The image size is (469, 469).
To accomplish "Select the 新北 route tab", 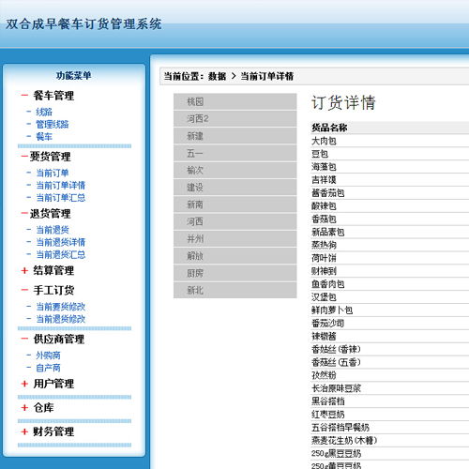I will pyautogui.click(x=235, y=291).
